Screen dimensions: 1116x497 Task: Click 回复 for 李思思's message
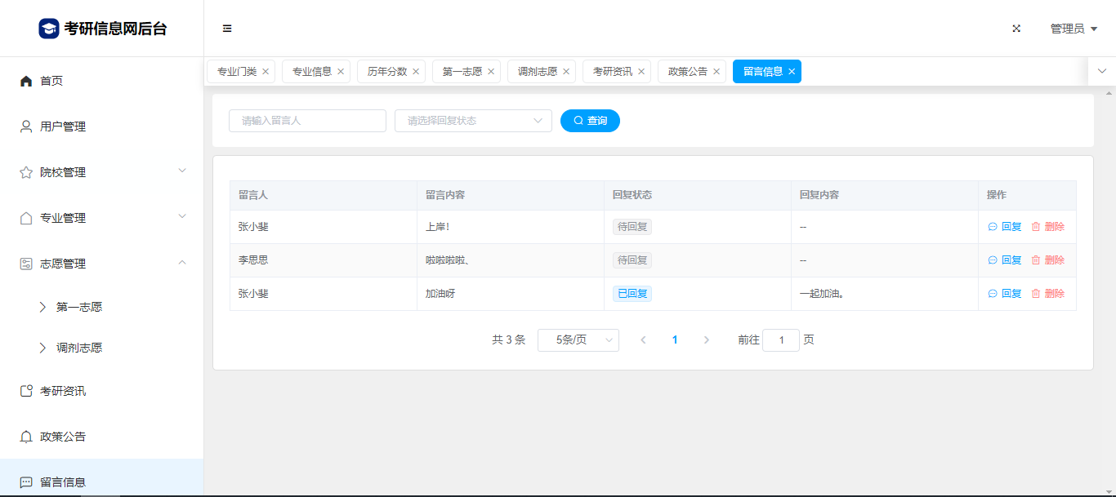tap(1005, 260)
